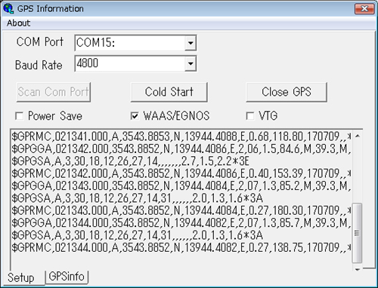Click the NMEA log scroll up arrow
The width and height of the screenshot is (378, 288).
coord(358,136)
